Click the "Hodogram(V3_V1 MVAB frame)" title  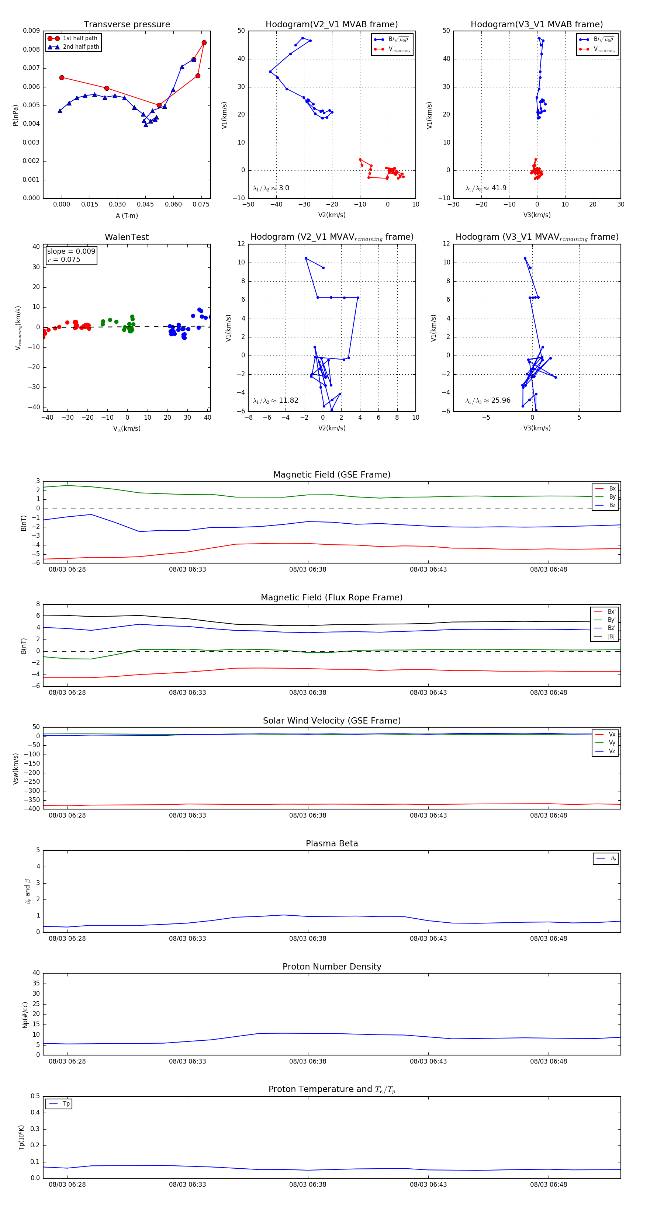pos(537,25)
